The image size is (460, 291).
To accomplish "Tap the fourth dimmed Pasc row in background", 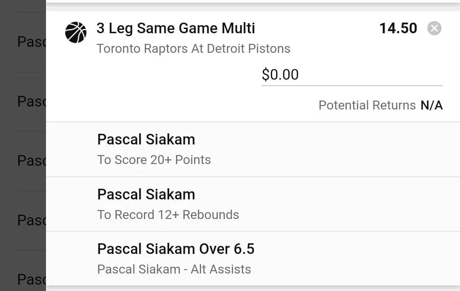I will point(31,220).
